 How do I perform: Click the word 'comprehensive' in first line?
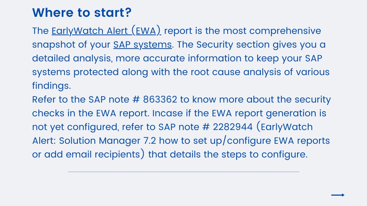pos(285,31)
